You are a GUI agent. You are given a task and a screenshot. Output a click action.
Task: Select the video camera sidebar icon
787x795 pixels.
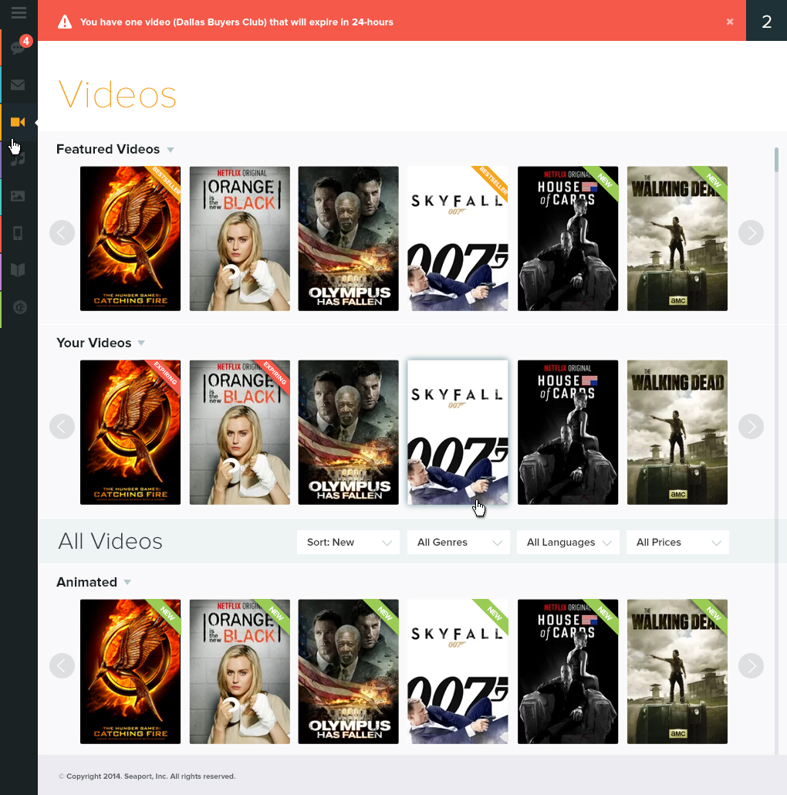pos(19,122)
